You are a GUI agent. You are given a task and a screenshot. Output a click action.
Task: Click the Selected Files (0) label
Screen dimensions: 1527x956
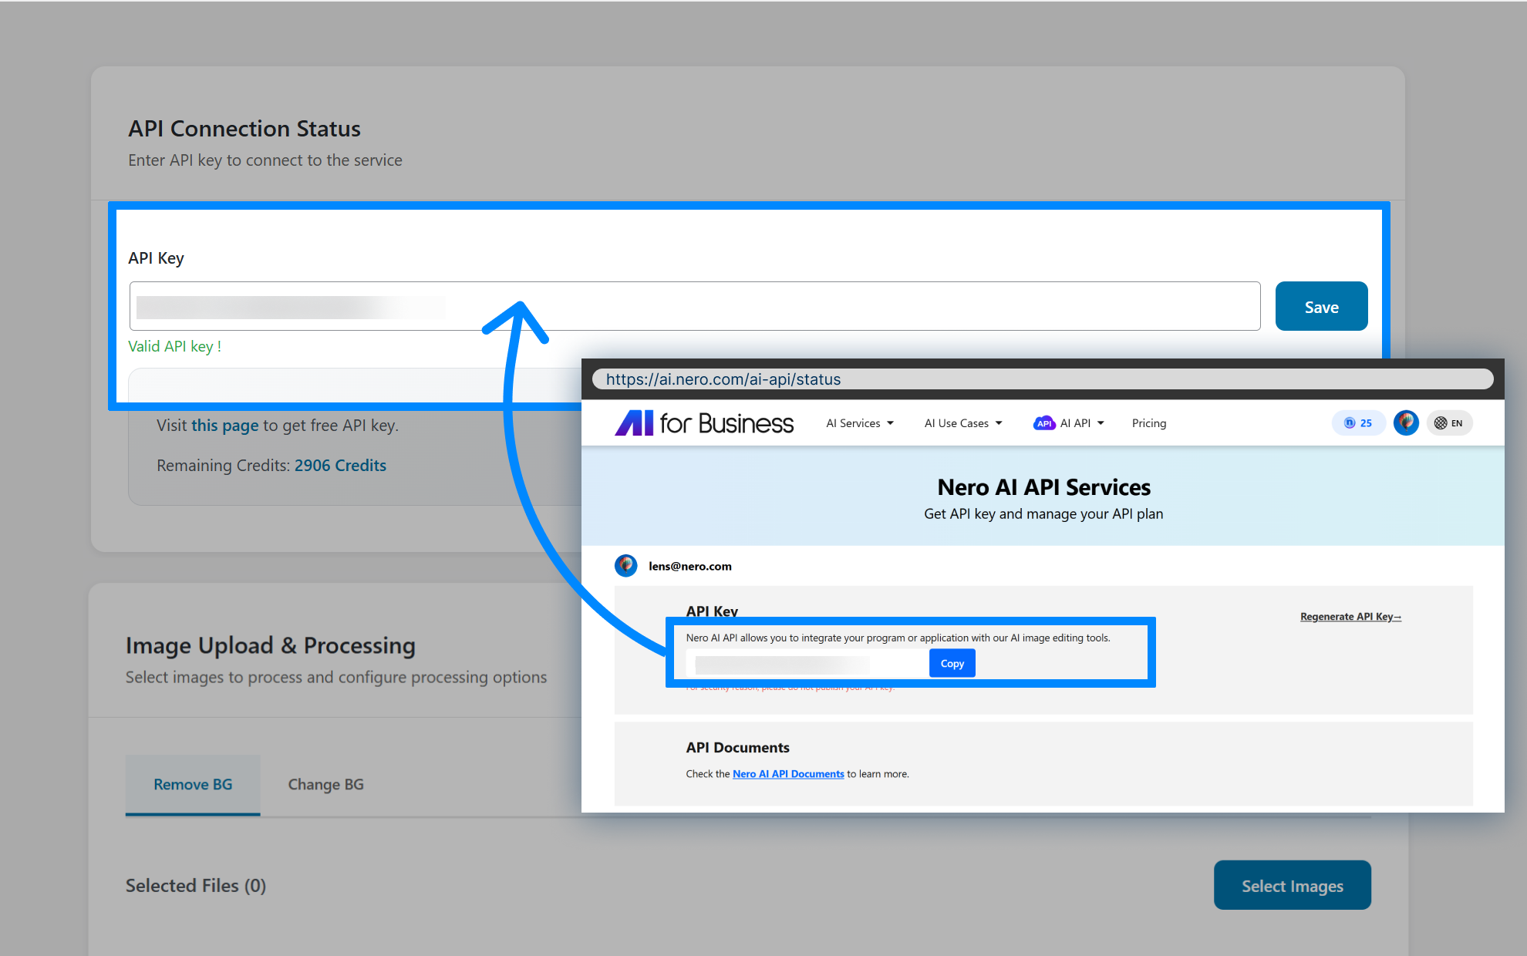coord(196,886)
